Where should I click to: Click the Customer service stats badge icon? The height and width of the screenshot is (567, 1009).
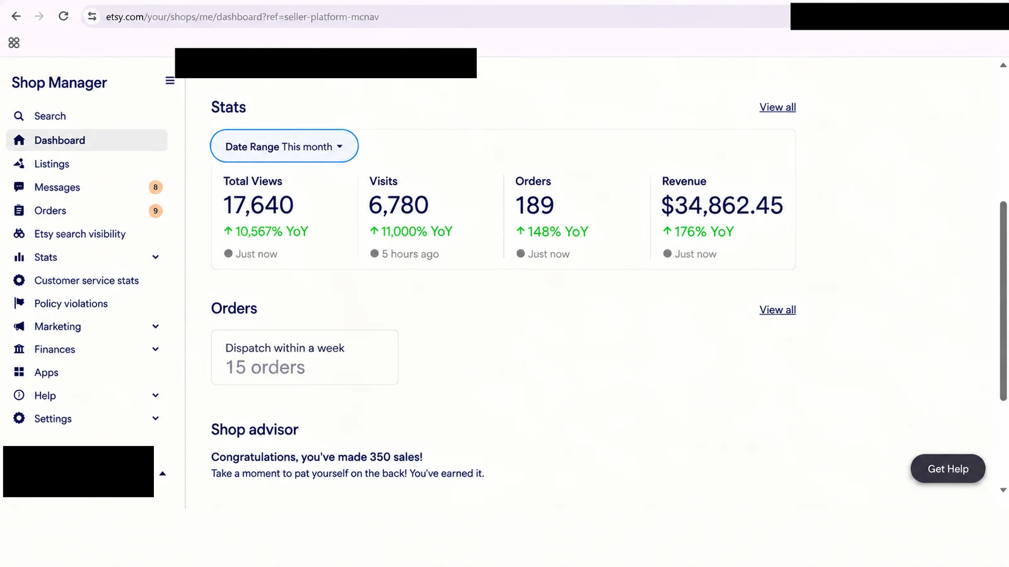(x=19, y=280)
